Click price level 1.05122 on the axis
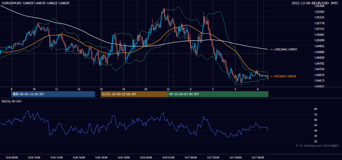This screenshot has width=342, height=160. click(x=319, y=29)
